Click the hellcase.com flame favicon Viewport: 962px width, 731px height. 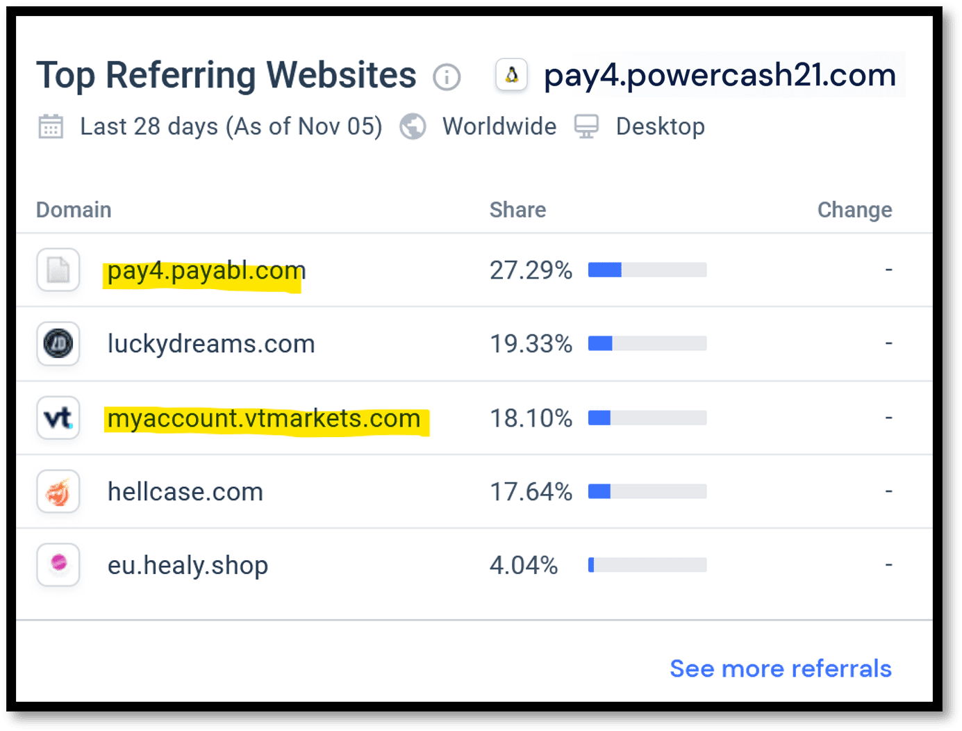click(58, 491)
